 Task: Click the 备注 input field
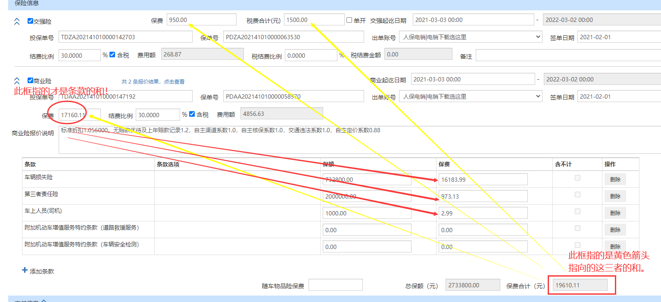point(568,56)
